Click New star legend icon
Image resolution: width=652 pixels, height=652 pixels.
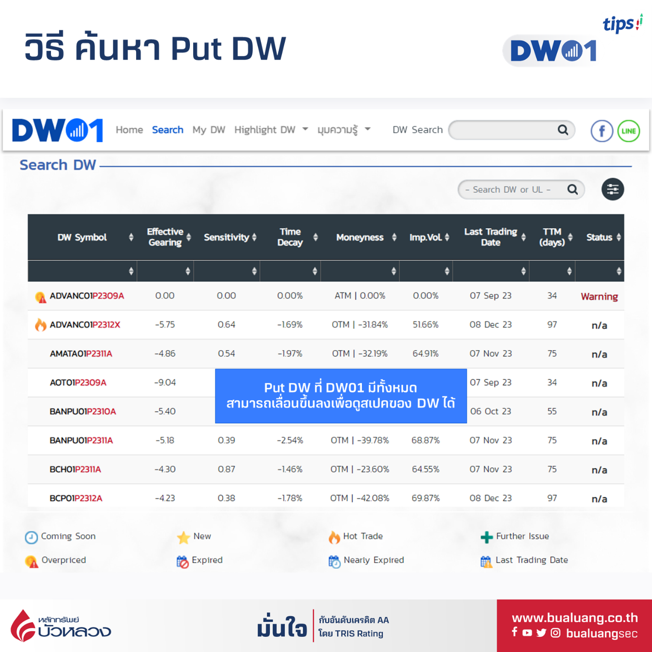[183, 537]
